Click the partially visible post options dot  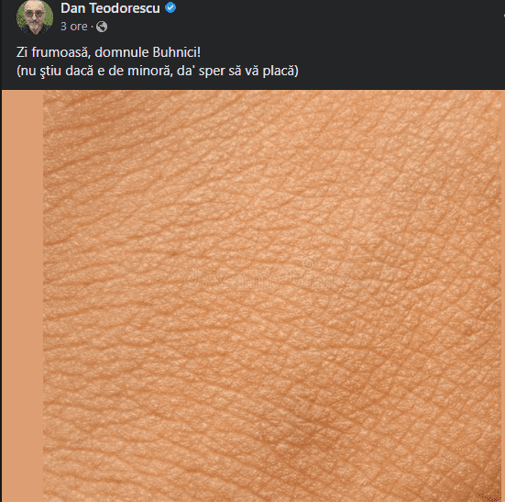503,15
